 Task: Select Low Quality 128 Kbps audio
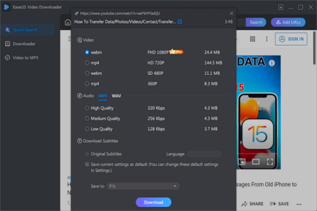pos(87,129)
